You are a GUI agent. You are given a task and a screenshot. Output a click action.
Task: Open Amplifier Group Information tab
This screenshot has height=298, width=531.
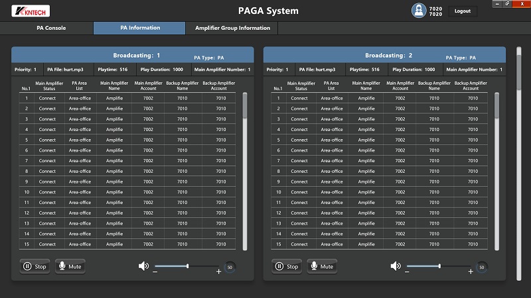(232, 28)
